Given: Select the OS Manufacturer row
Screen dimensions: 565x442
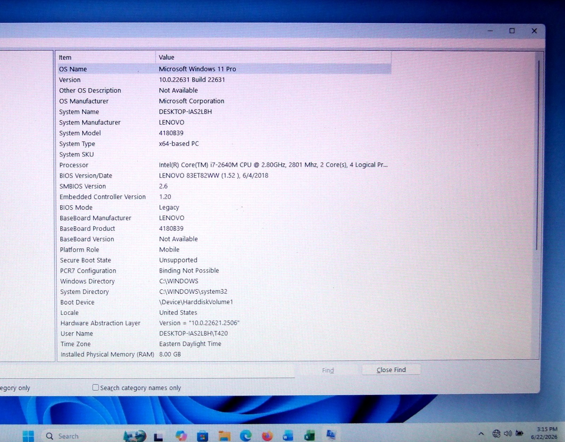Looking at the screenshot, I should [x=224, y=101].
